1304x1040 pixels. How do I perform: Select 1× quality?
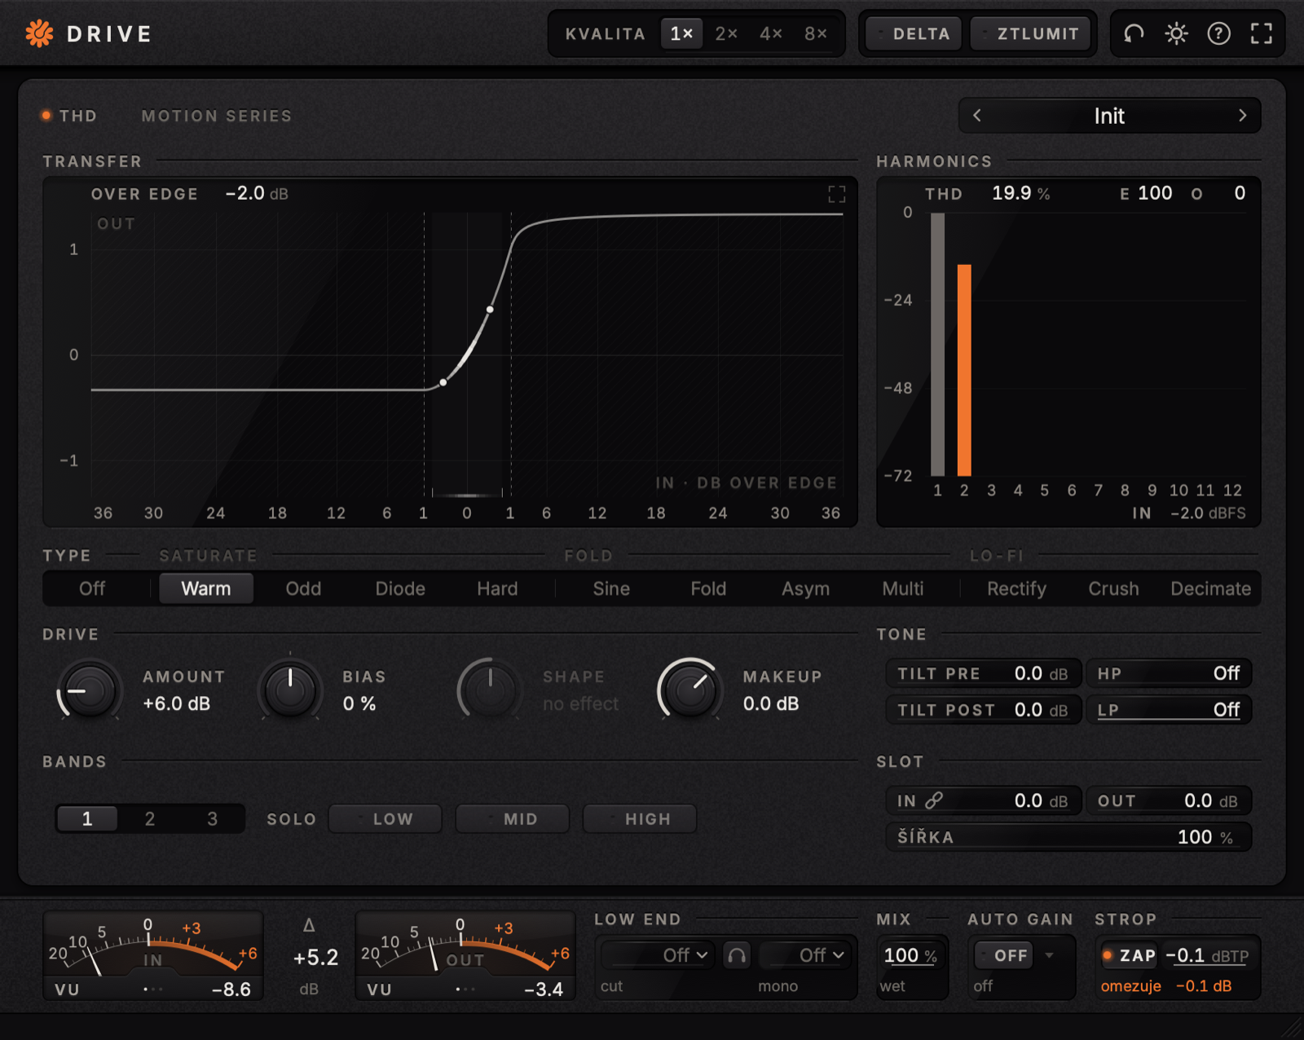pyautogui.click(x=681, y=33)
